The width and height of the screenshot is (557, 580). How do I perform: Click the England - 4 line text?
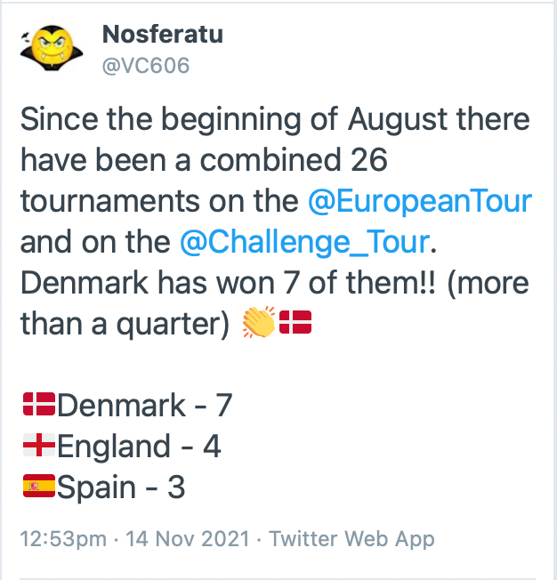pyautogui.click(x=139, y=446)
